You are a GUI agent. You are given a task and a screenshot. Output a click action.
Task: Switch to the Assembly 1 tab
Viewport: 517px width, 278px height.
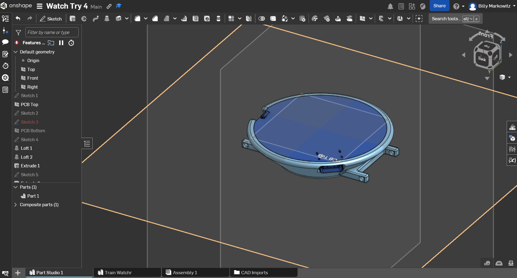pos(185,273)
